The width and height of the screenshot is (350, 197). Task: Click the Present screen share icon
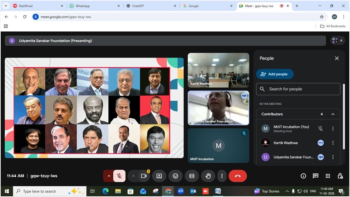159,176
